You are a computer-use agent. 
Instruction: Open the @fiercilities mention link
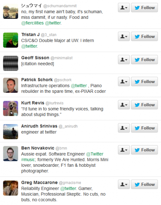click(x=33, y=23)
